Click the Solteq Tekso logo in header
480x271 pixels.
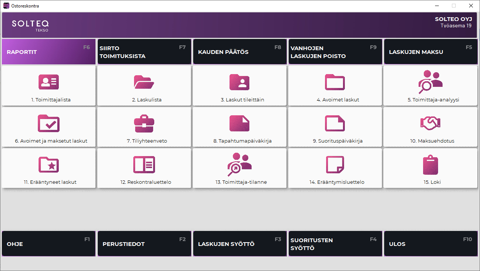(x=30, y=25)
